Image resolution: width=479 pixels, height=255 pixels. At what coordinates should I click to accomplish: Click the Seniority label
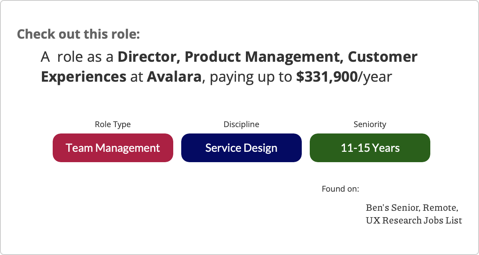click(370, 124)
